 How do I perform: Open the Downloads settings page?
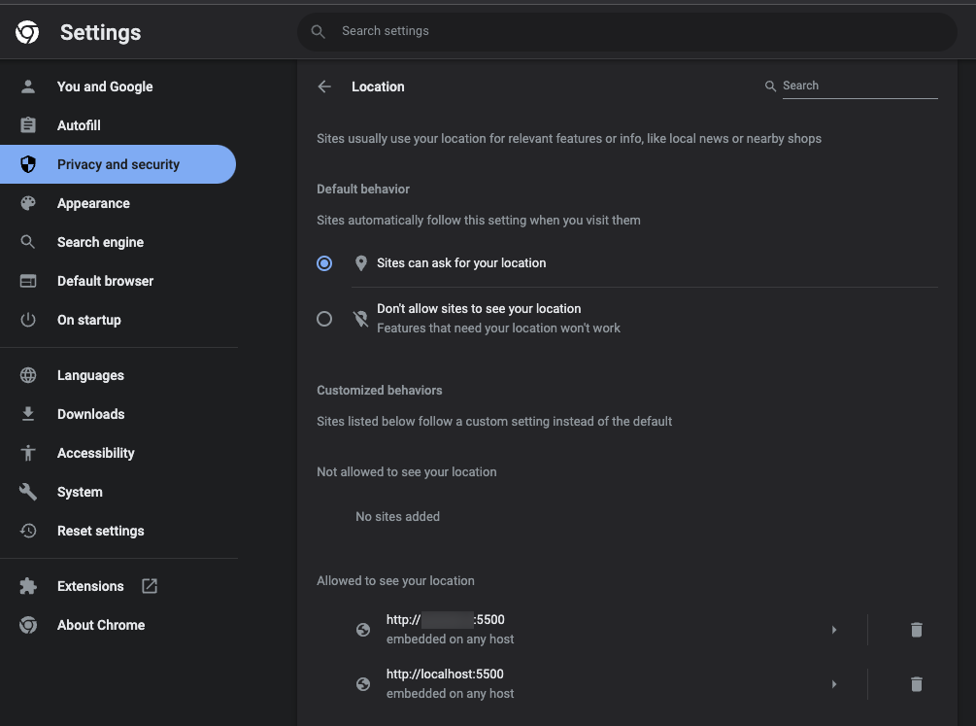[90, 414]
